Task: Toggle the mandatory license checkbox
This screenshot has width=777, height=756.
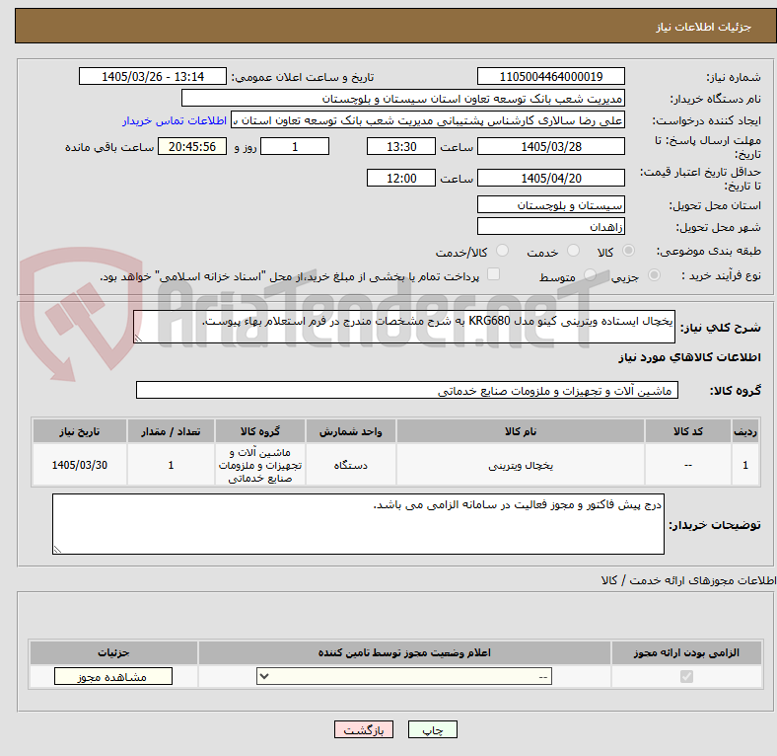Action: pos(686,676)
